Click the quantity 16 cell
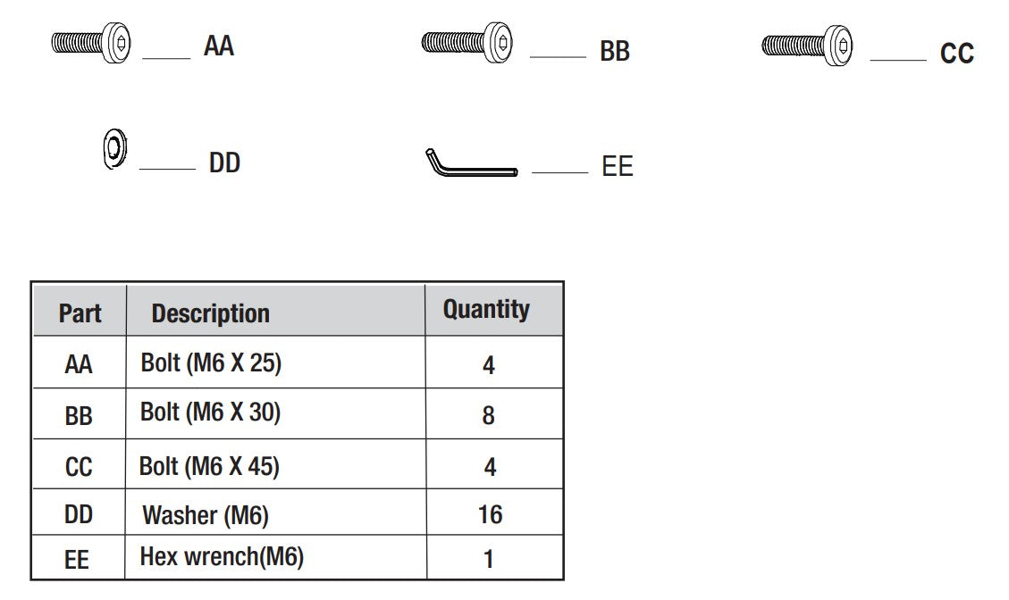The image size is (1009, 600). click(490, 514)
